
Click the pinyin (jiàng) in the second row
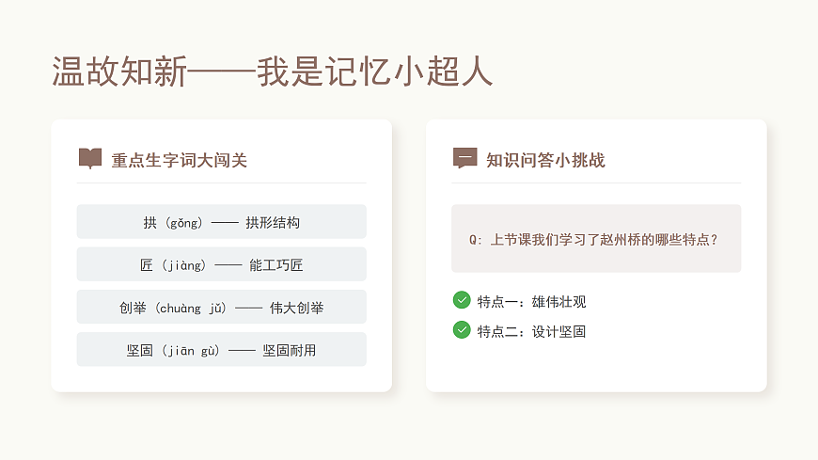point(184,265)
